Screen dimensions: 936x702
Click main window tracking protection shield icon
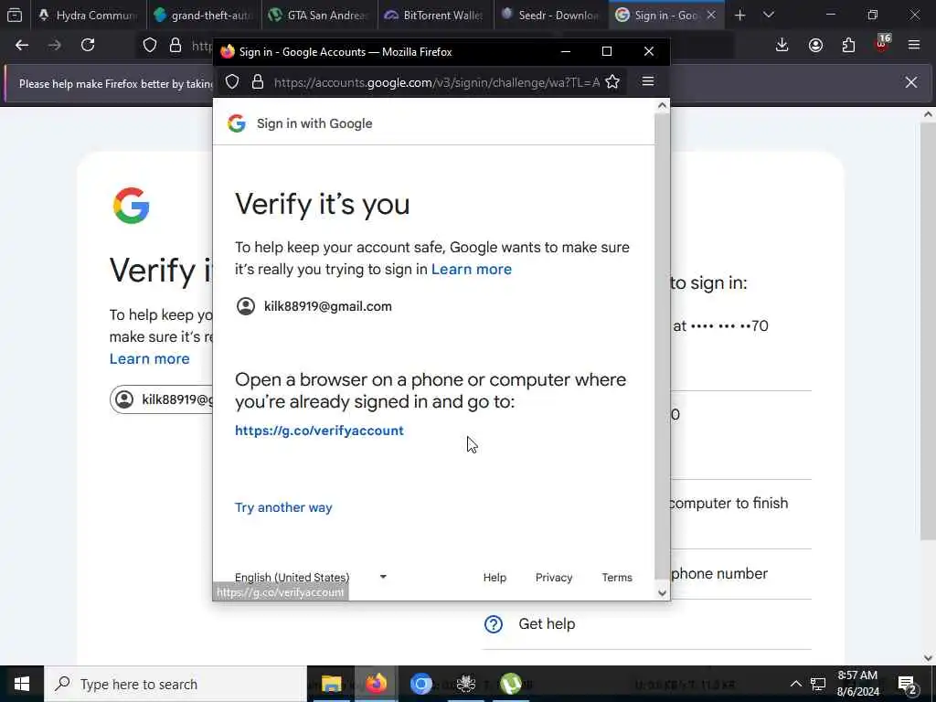pyautogui.click(x=150, y=46)
